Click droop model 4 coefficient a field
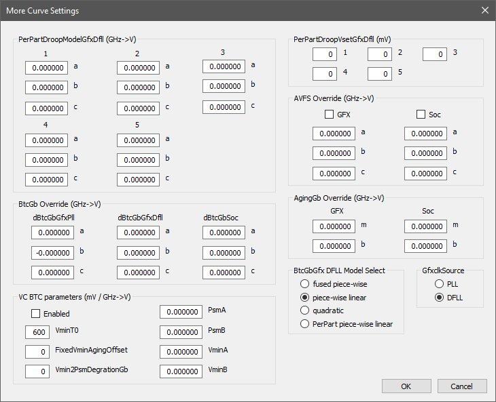 [46, 140]
